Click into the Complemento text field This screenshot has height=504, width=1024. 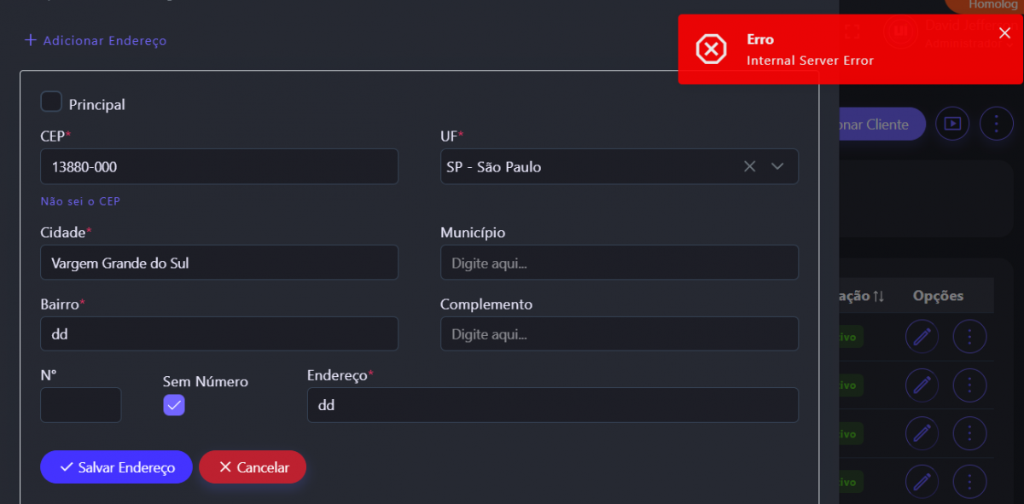click(619, 334)
